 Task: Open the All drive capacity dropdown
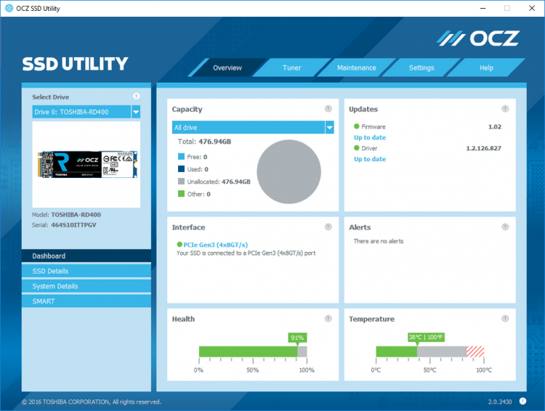coord(329,128)
